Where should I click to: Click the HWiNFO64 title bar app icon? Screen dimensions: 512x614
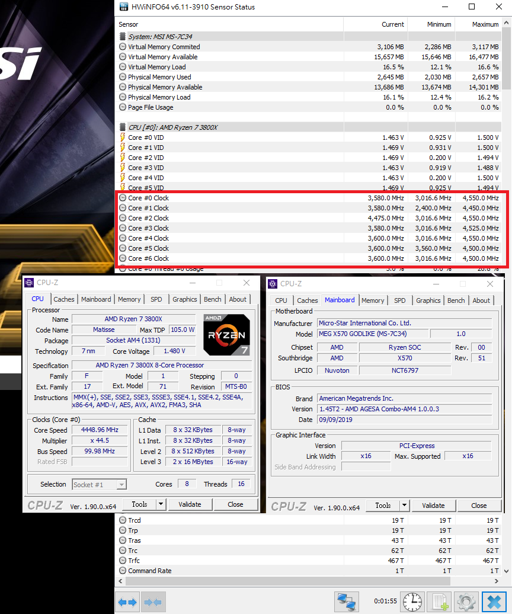tap(123, 7)
